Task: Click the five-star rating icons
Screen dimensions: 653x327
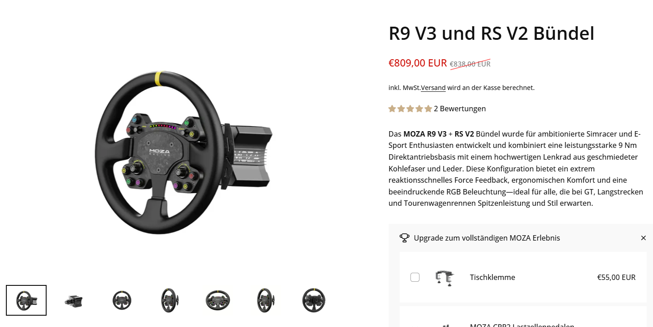Action: pos(410,109)
